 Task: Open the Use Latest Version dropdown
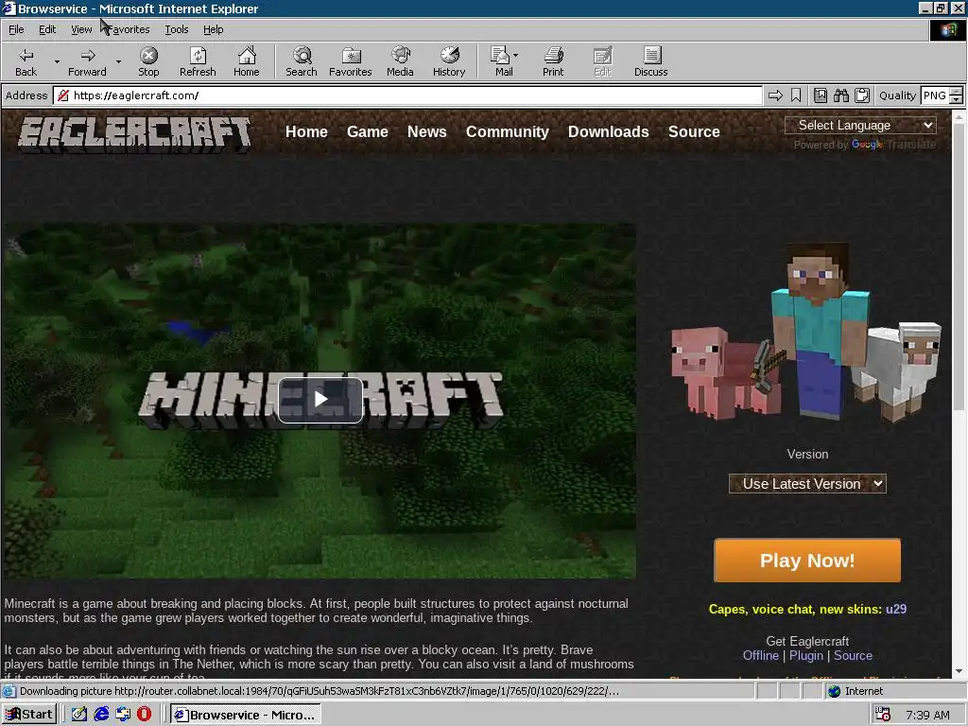(x=807, y=483)
